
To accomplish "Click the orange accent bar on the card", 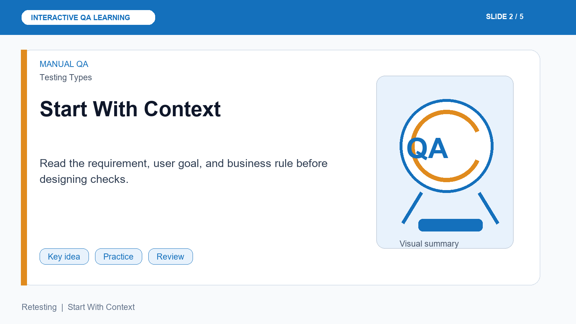I will click(24, 167).
